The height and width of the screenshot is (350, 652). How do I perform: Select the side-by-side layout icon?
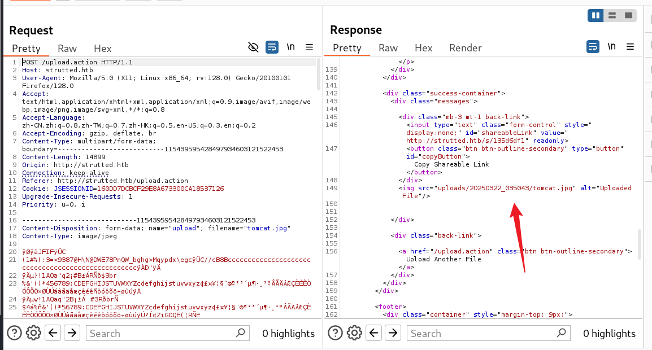[595, 16]
